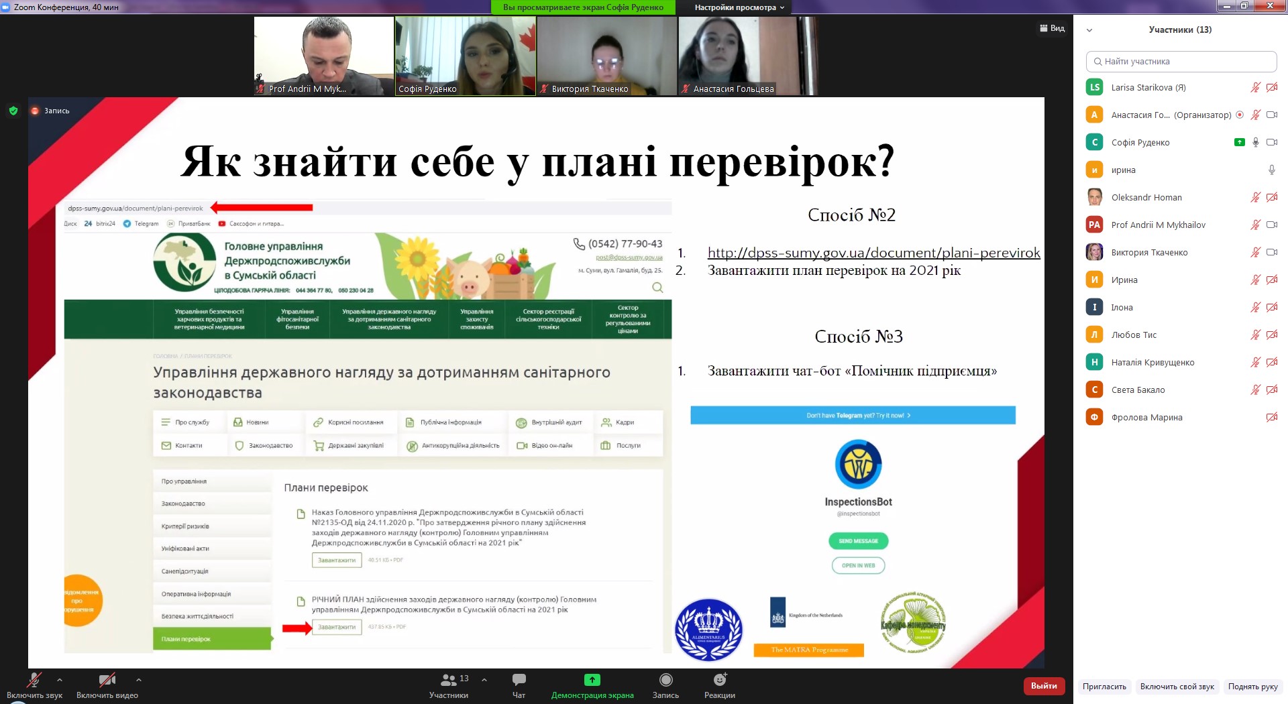Click Включить свой звук button
Viewport: 1288px width, 704px height.
[x=1177, y=687]
